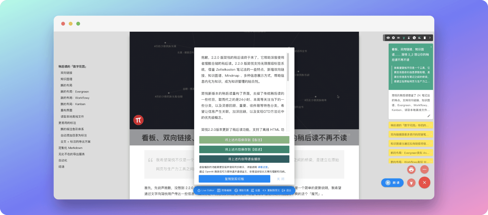Jump to 定制化 Markdown in outline
Screen dimensions: 488x215
(70, 148)
